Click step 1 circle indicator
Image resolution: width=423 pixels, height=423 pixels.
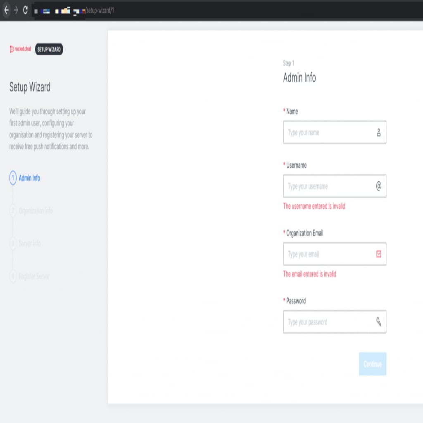[x=13, y=178]
